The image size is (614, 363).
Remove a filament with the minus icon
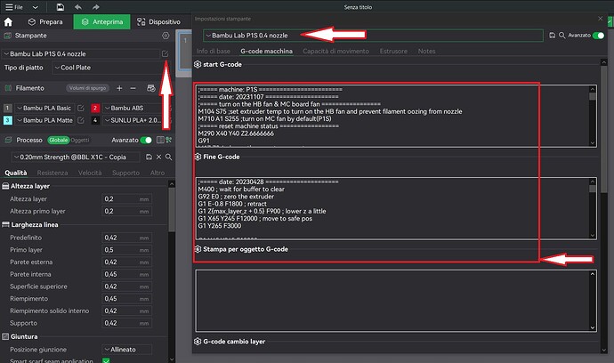pos(133,88)
